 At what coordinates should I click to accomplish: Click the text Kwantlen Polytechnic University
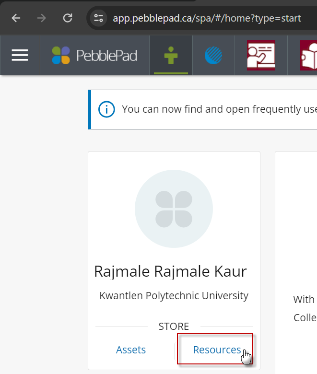(174, 296)
